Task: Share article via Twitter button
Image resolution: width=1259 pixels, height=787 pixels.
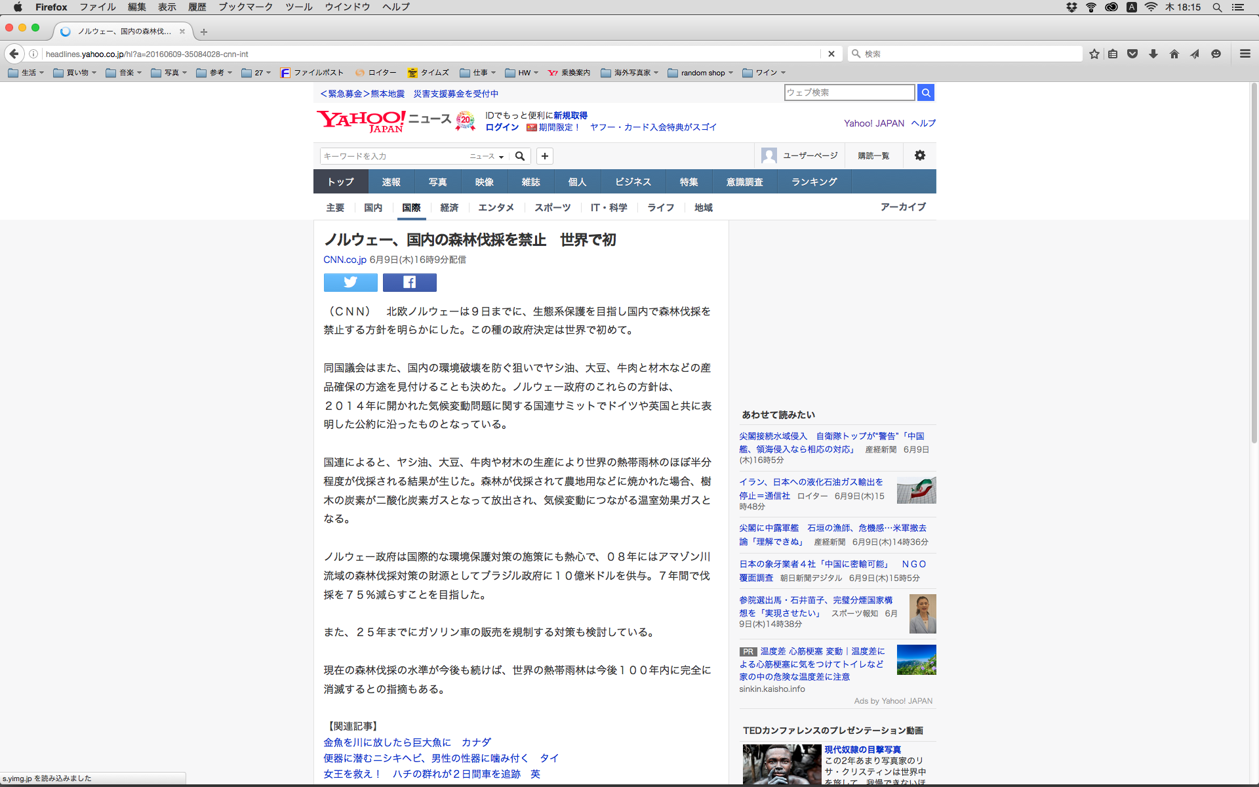Action: (x=350, y=283)
